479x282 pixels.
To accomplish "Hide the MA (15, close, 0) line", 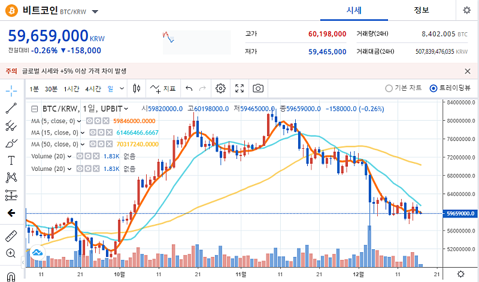I will pyautogui.click(x=93, y=133).
